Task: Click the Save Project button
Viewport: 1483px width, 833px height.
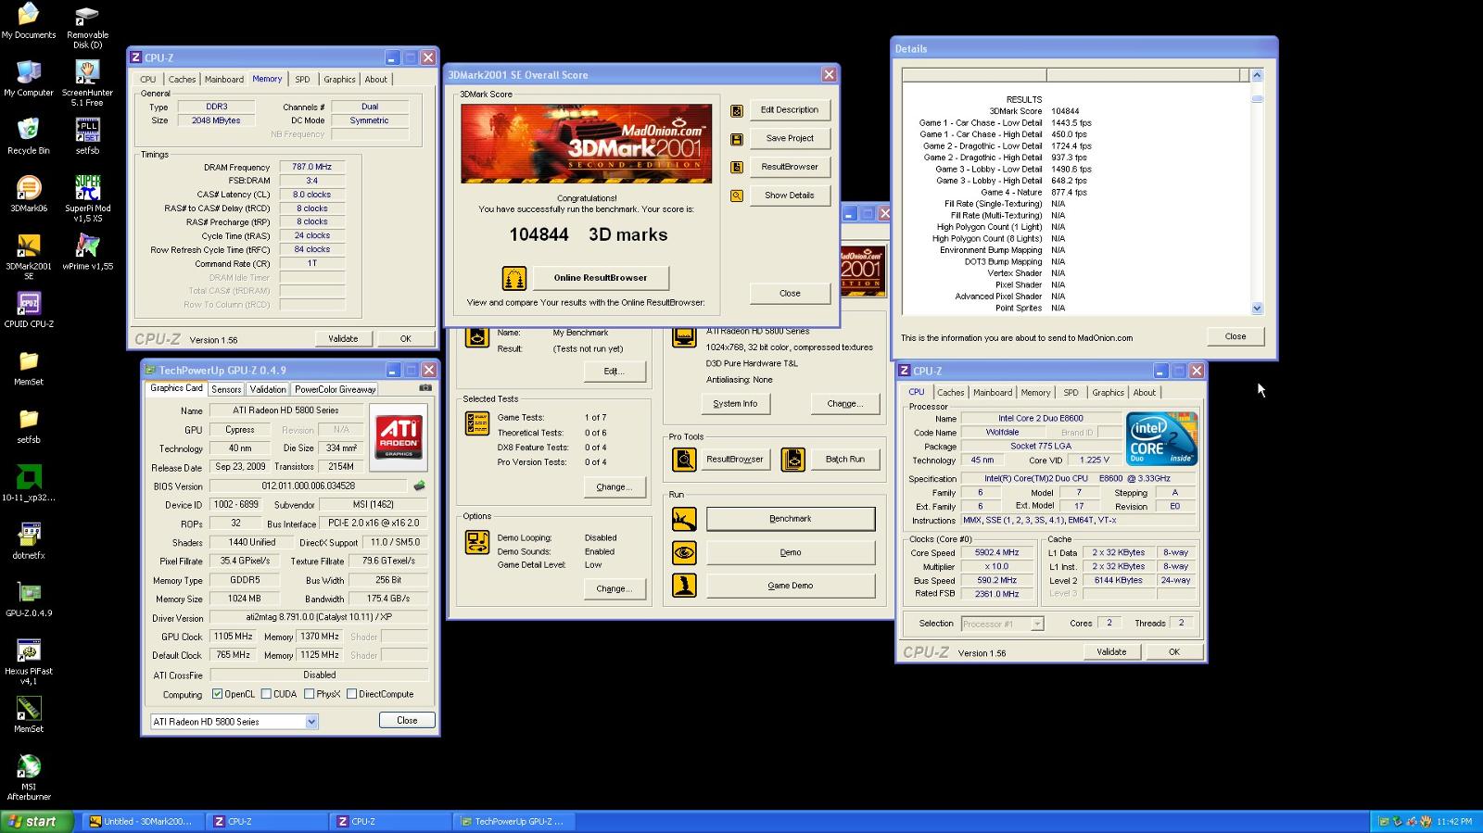Action: tap(790, 138)
